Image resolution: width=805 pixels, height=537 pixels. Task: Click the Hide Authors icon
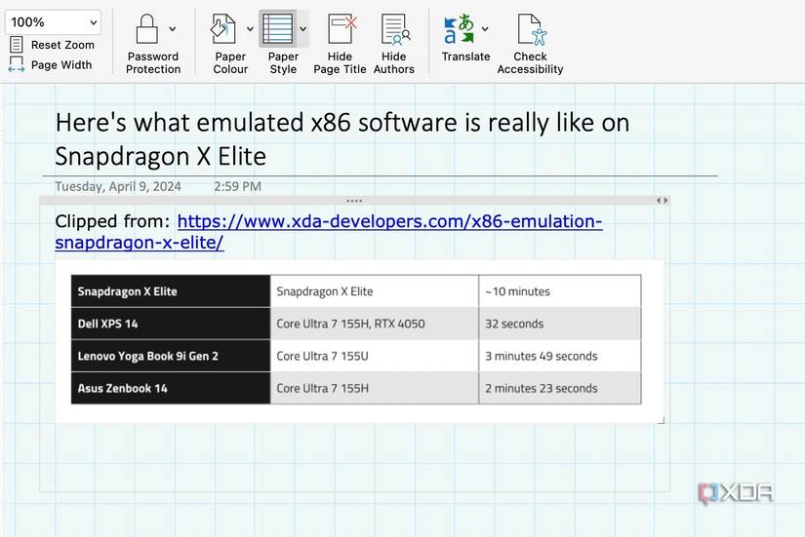pos(395,28)
